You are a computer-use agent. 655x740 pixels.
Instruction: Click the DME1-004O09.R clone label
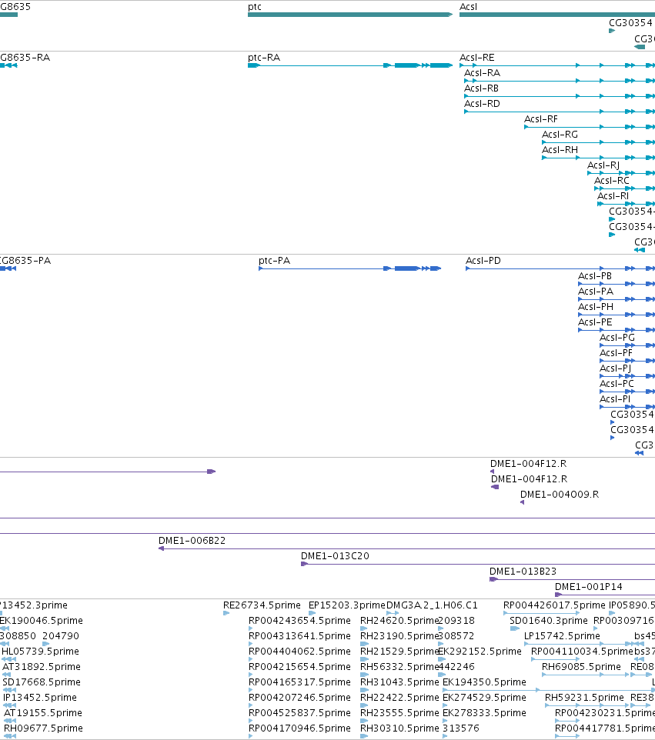pos(560,494)
